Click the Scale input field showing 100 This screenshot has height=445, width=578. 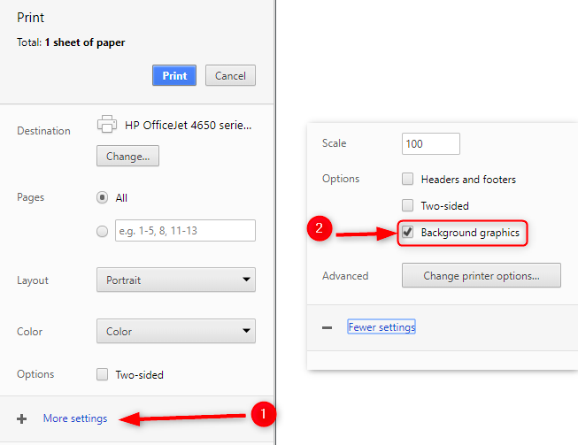pos(431,143)
